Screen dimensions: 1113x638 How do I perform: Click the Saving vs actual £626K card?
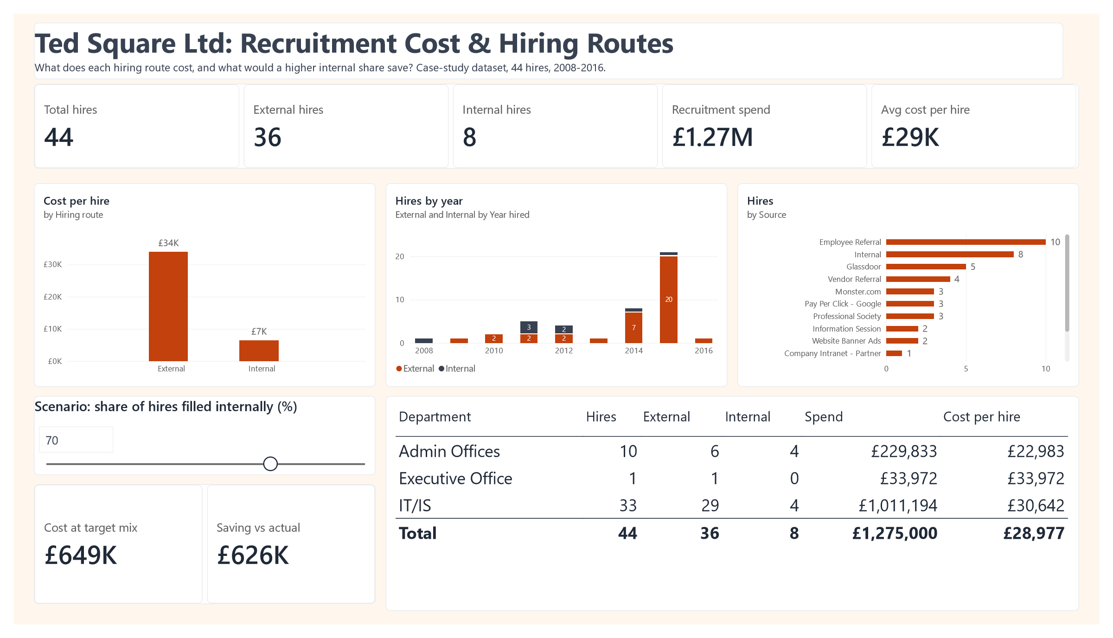[x=291, y=544]
